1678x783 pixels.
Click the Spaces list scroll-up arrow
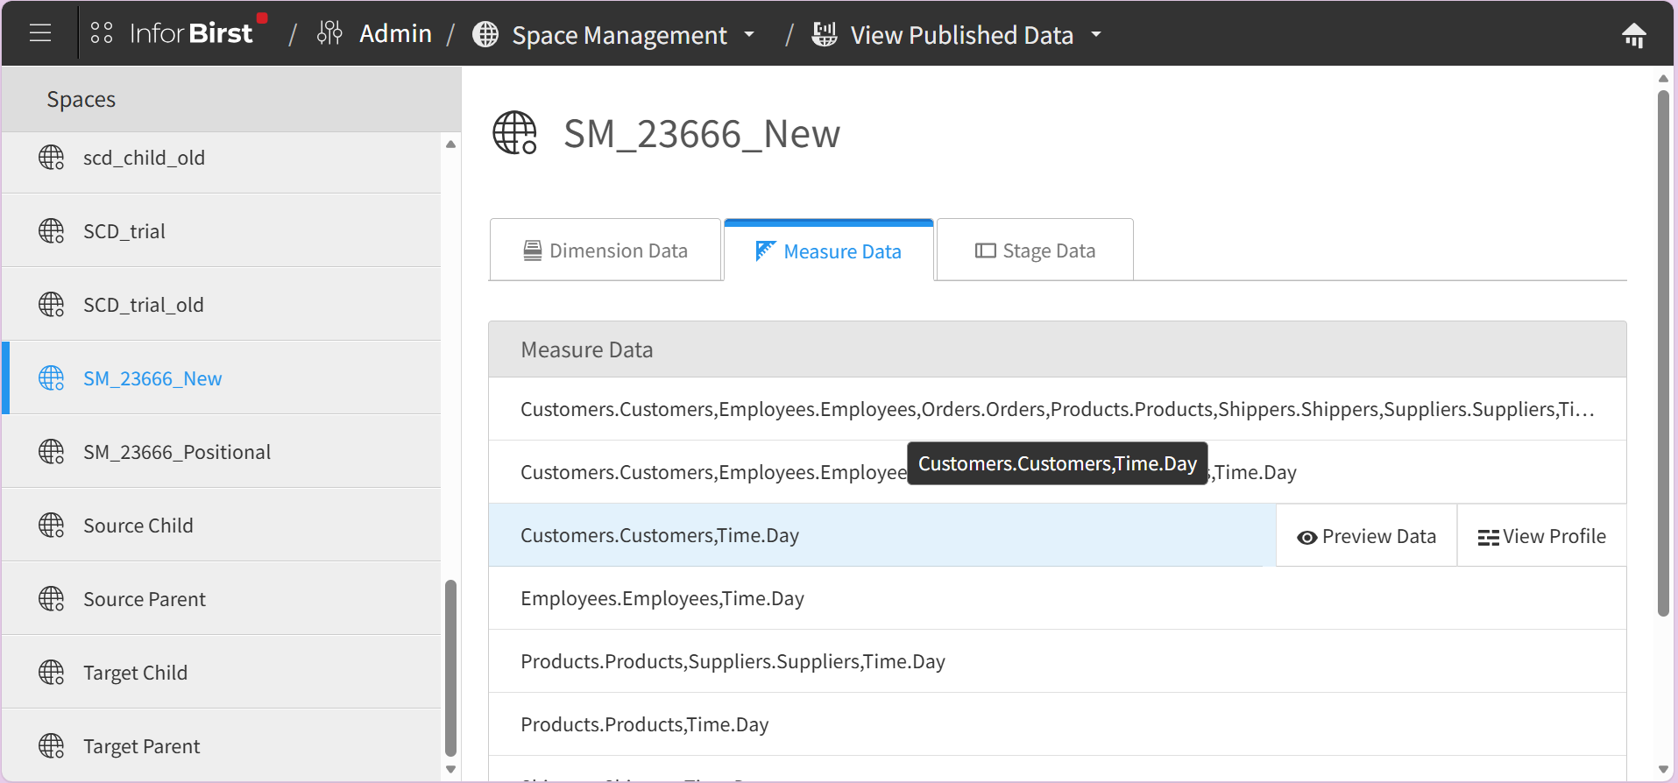pyautogui.click(x=450, y=145)
